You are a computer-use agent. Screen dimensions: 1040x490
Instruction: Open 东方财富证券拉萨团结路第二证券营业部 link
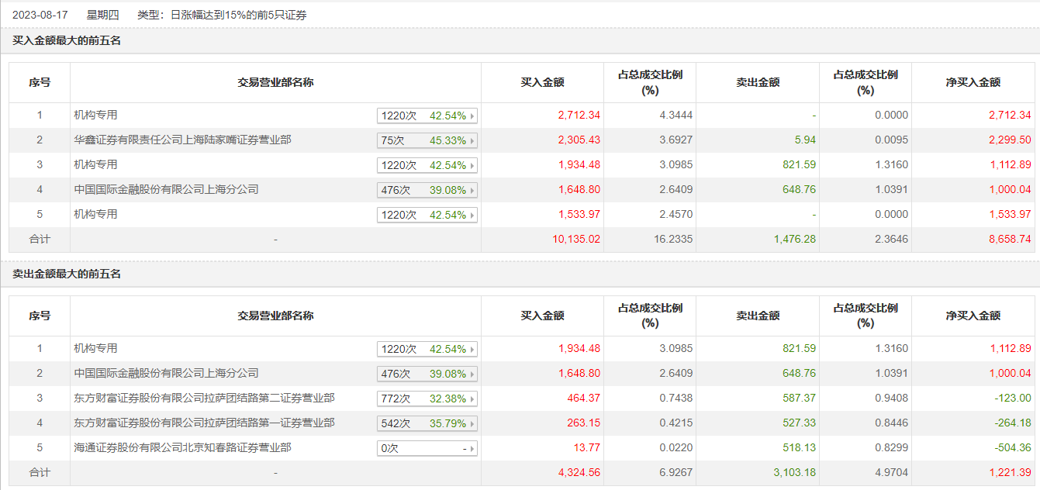click(204, 399)
